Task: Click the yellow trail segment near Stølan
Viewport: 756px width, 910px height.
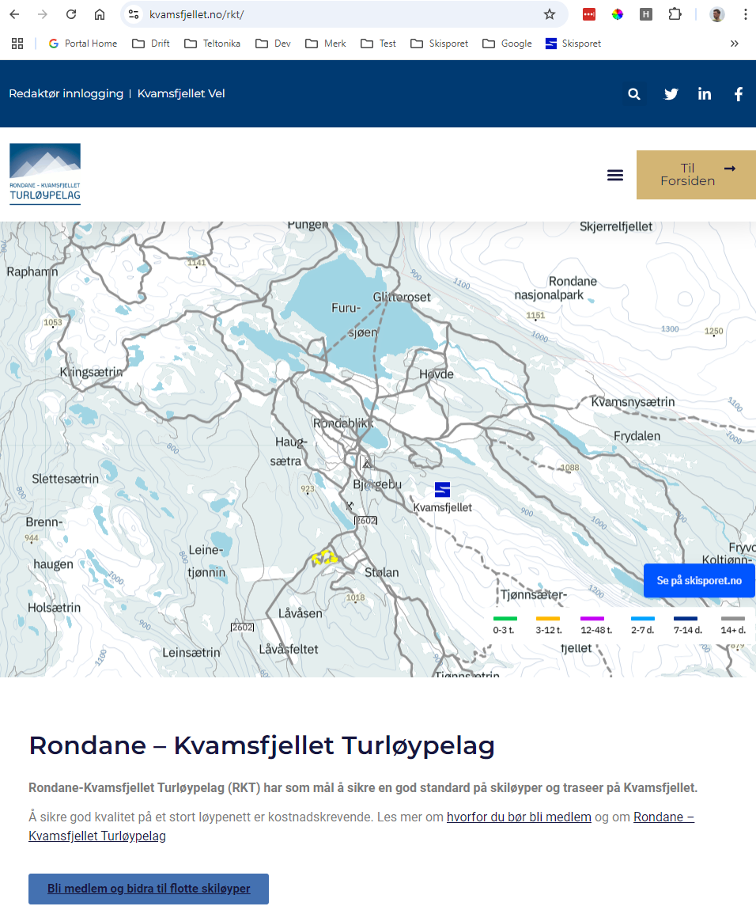Action: [x=324, y=557]
